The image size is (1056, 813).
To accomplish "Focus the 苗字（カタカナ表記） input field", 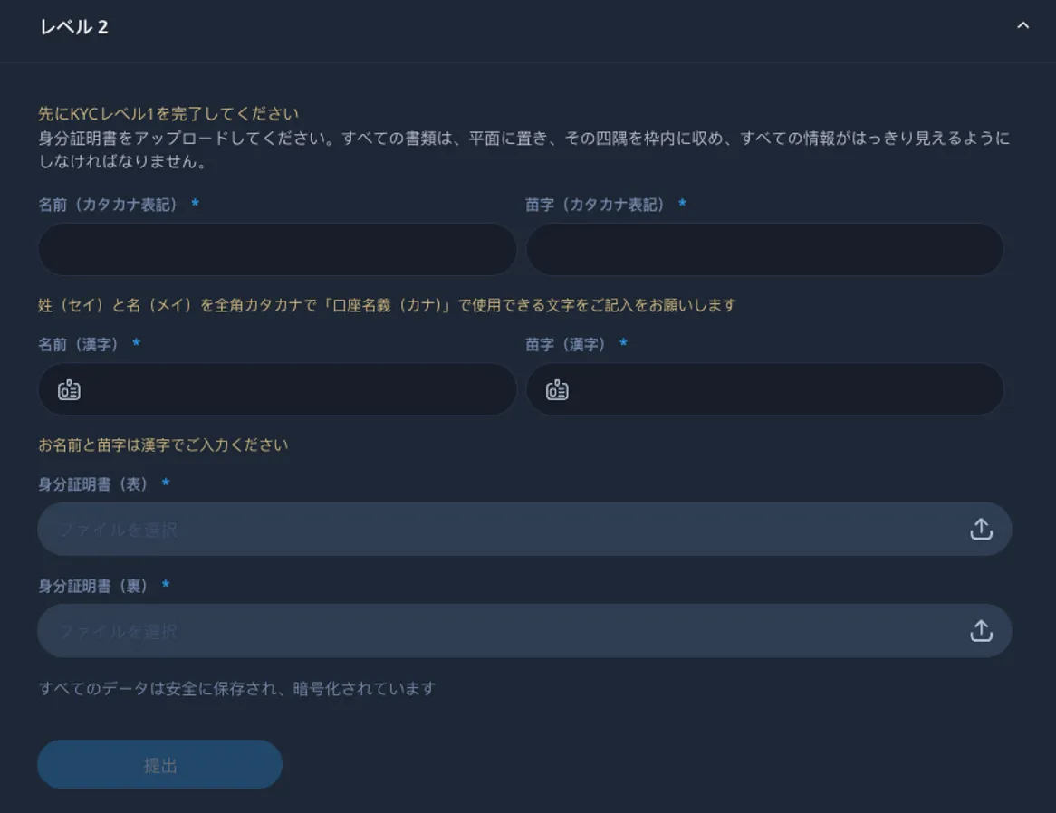I will [x=764, y=249].
